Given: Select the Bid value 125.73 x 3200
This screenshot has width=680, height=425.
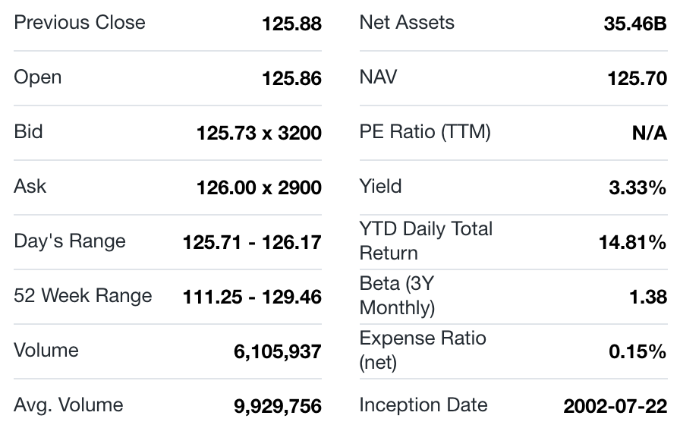Looking at the screenshot, I should [x=259, y=133].
